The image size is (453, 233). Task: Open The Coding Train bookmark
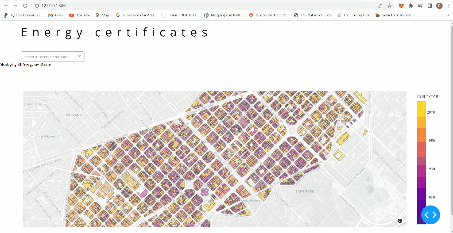click(x=353, y=15)
